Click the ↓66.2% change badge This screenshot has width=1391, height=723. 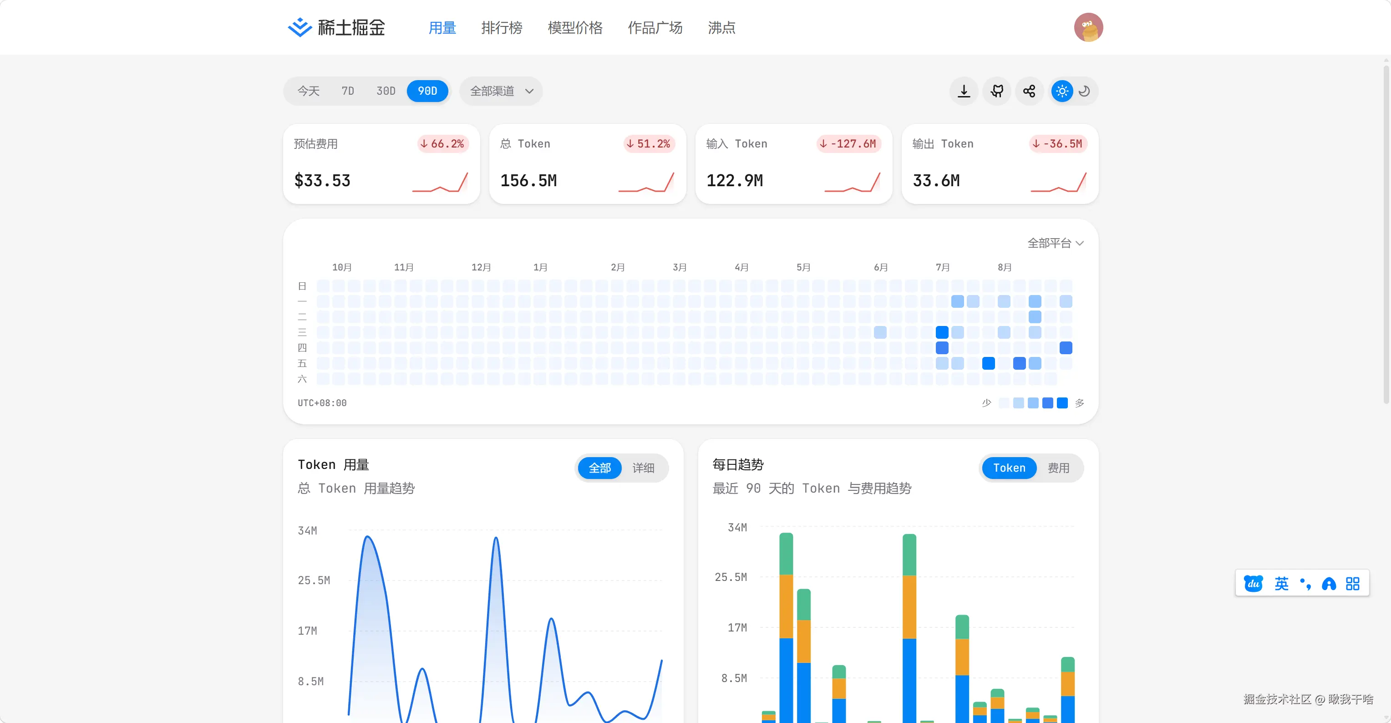[443, 143]
